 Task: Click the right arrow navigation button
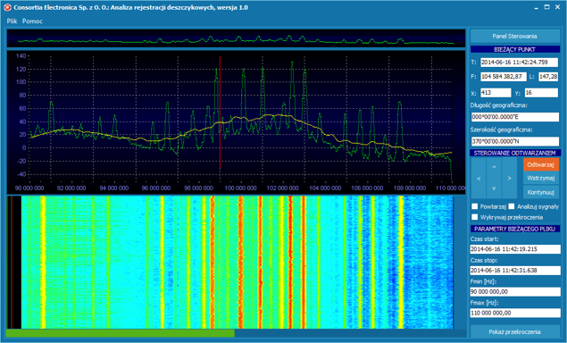pyautogui.click(x=510, y=179)
